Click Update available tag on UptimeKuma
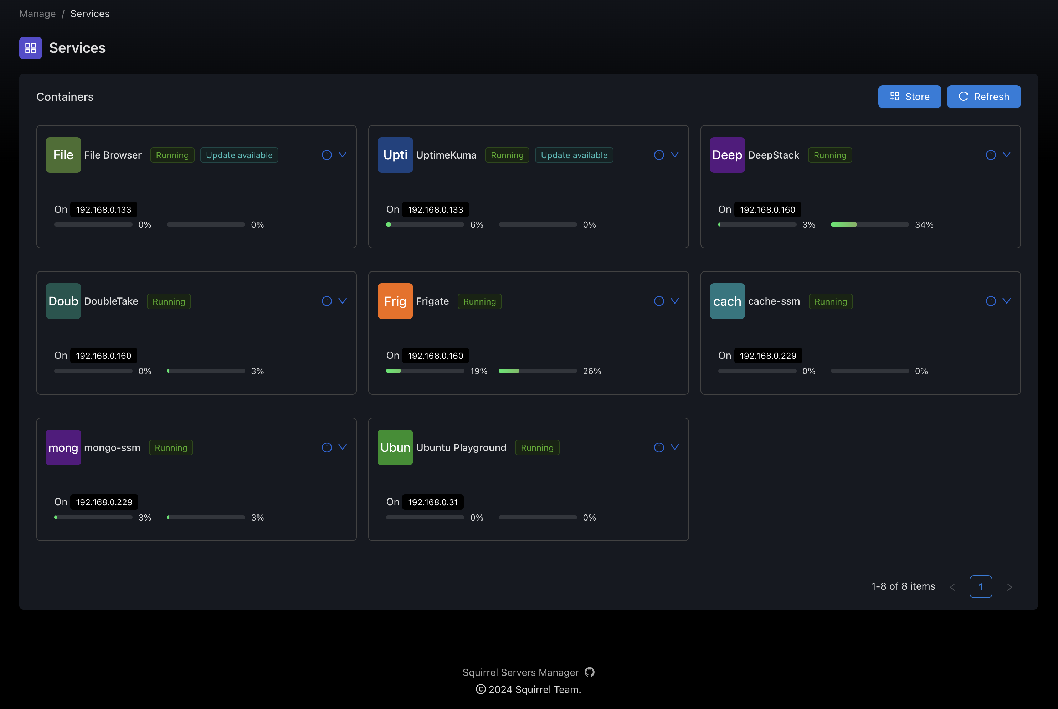Image resolution: width=1058 pixels, height=709 pixels. pyautogui.click(x=574, y=155)
